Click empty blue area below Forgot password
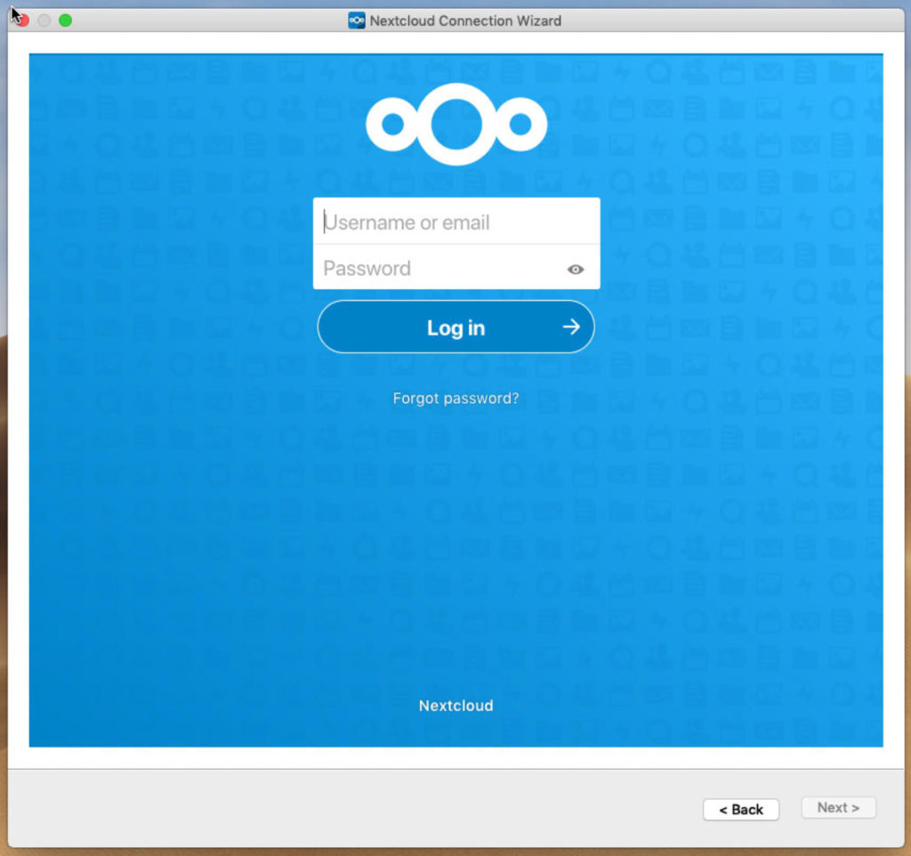Image resolution: width=911 pixels, height=856 pixels. tap(455, 534)
